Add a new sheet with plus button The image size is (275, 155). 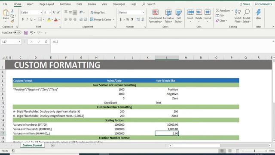(x=52, y=146)
